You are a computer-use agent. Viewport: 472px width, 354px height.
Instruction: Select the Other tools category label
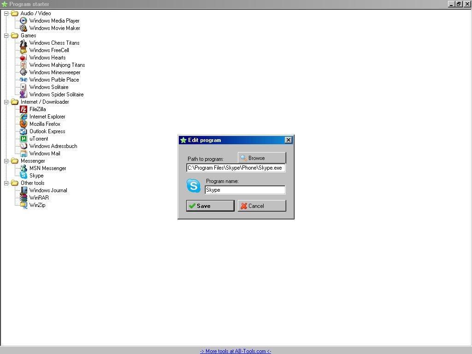(33, 183)
